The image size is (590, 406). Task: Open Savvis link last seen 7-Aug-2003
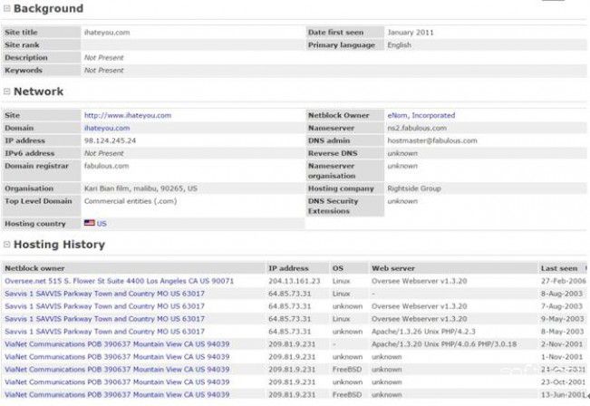[x=104, y=306]
